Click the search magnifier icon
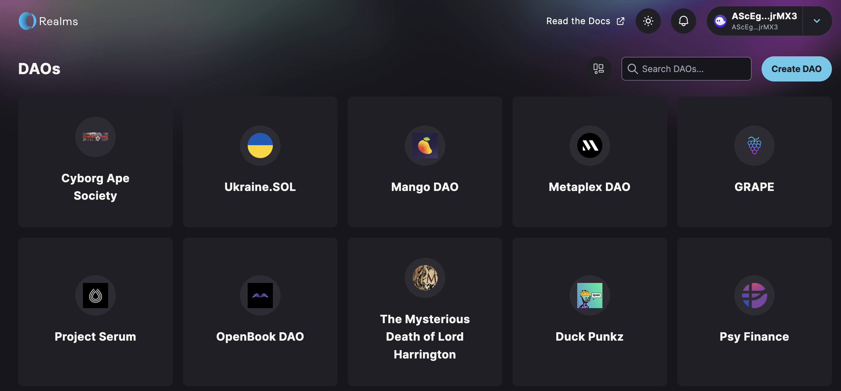This screenshot has width=841, height=391. 632,69
